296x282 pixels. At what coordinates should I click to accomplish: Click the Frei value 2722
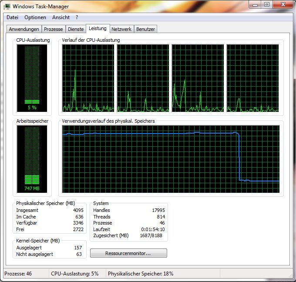coord(78,229)
